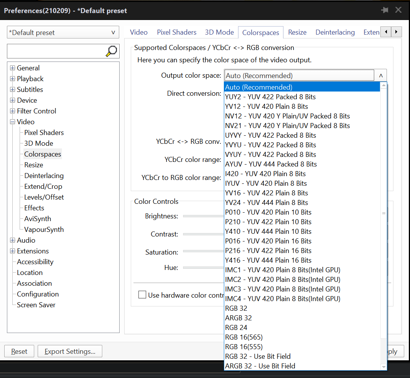Image resolution: width=410 pixels, height=378 pixels.
Task: Expand the Playback tree node
Action: 13,79
